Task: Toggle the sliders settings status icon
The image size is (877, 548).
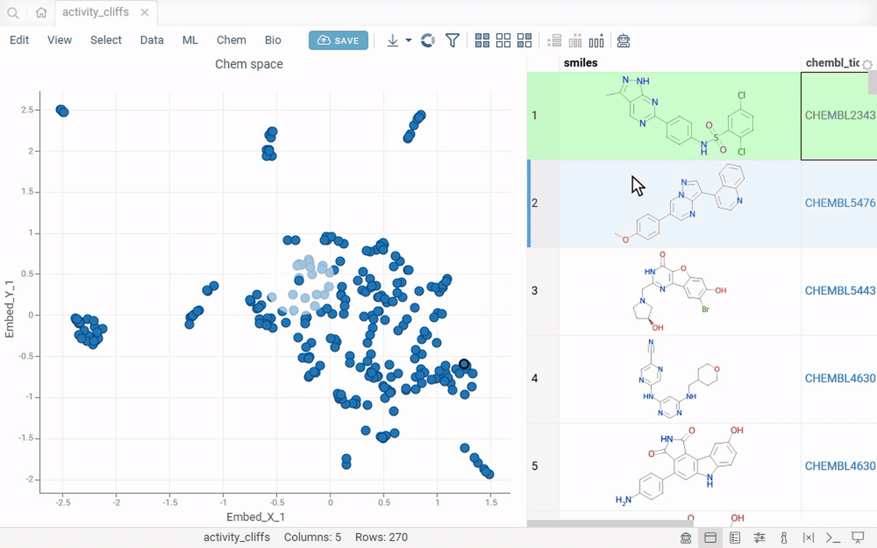Action: coord(759,538)
